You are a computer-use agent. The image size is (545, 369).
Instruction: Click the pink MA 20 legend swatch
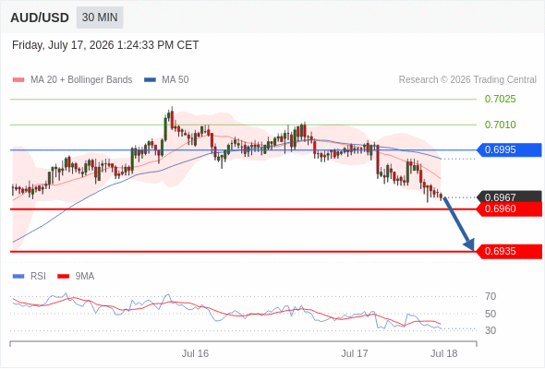tap(18, 80)
